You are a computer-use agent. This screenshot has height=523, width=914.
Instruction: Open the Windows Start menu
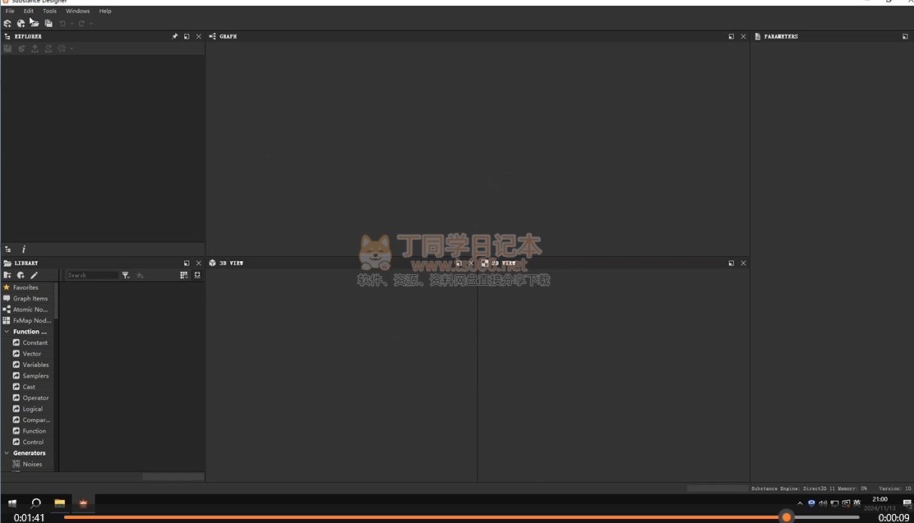12,503
